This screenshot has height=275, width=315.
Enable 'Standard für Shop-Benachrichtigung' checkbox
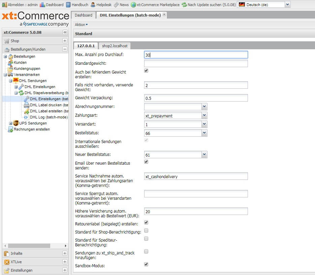tap(146, 230)
